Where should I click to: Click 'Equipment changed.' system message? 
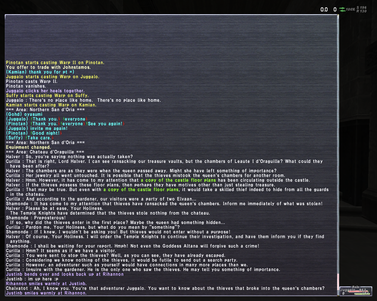tap(28, 147)
